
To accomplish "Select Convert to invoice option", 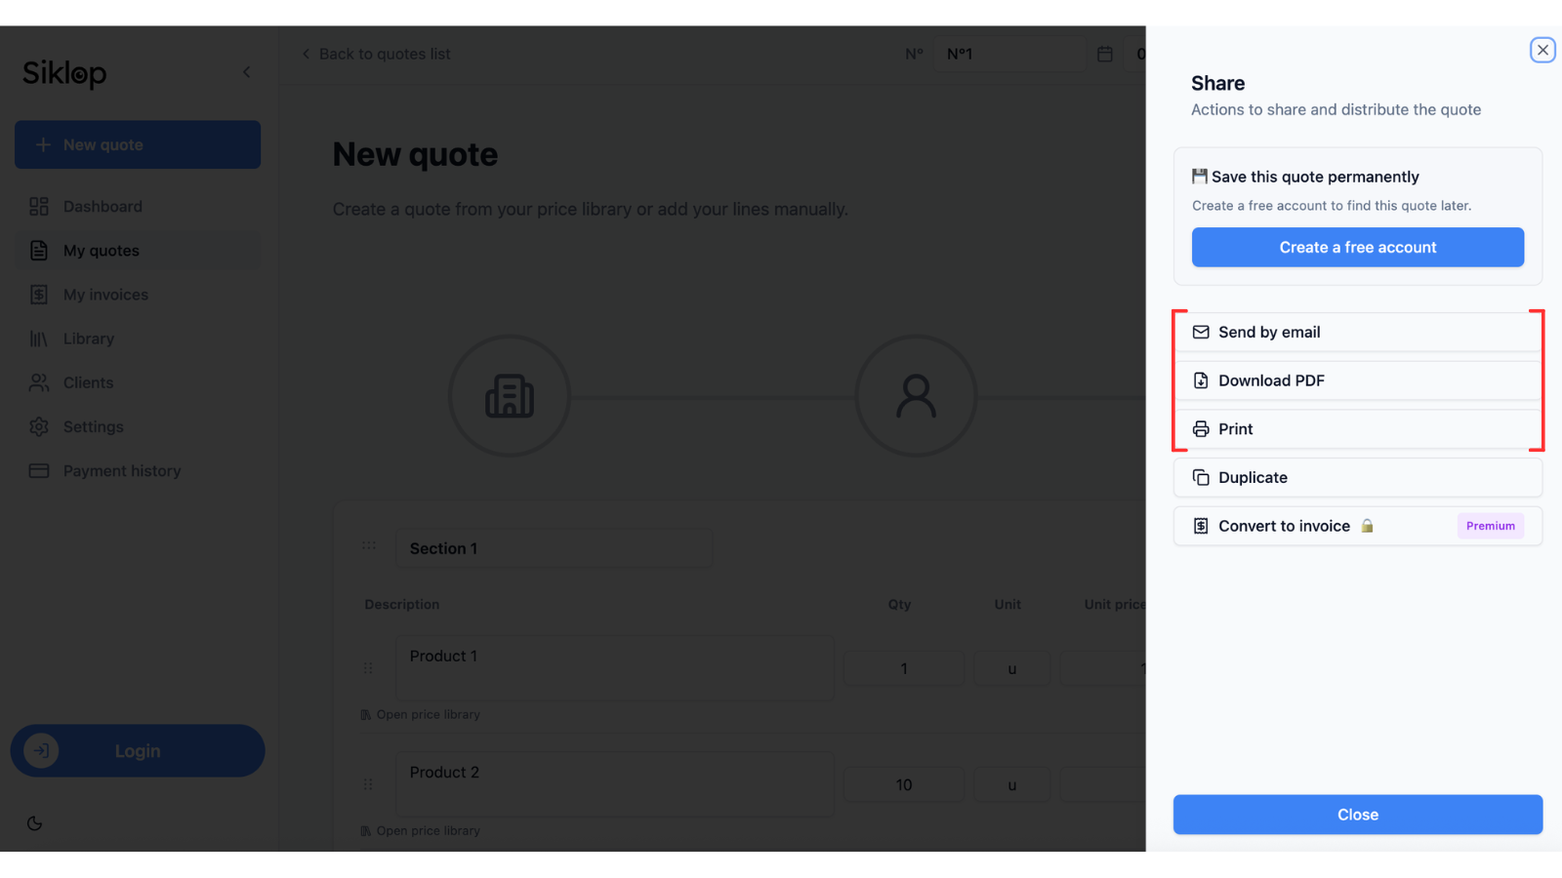I will [x=1357, y=526].
